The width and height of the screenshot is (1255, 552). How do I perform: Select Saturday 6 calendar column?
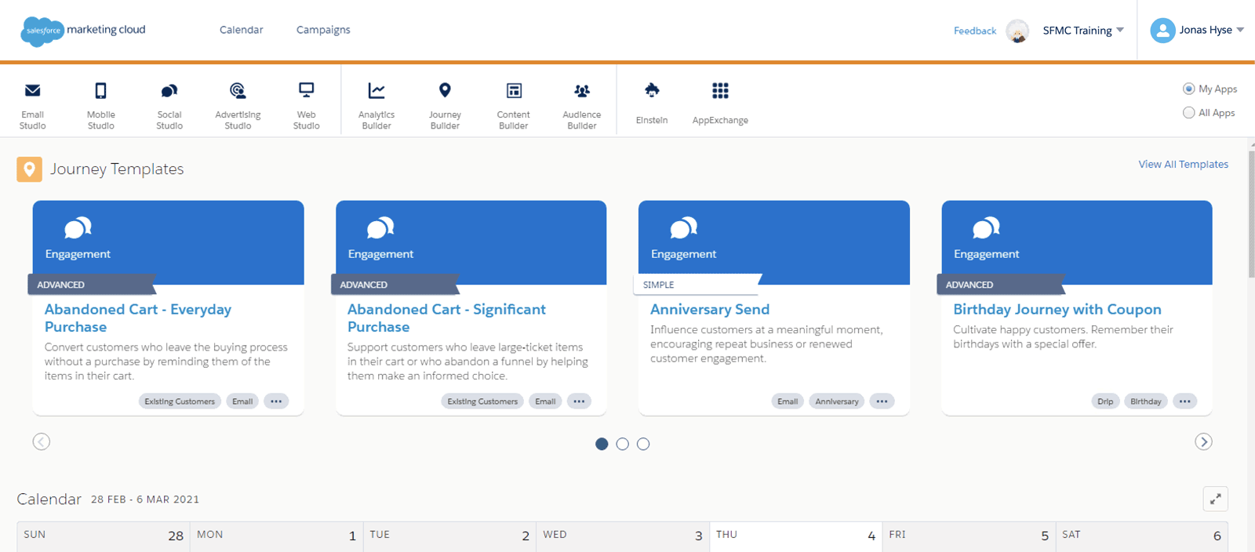[x=1141, y=537]
